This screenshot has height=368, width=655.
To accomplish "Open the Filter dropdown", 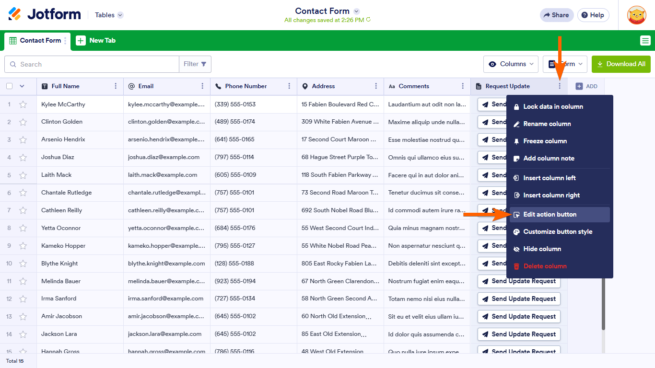I will click(x=195, y=64).
